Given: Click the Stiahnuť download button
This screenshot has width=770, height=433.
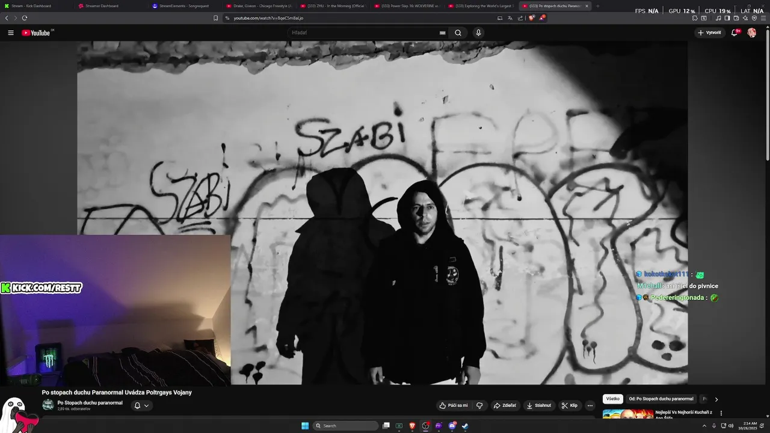Looking at the screenshot, I should click(539, 405).
